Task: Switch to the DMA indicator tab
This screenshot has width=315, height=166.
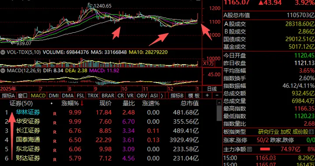Action: (68, 96)
